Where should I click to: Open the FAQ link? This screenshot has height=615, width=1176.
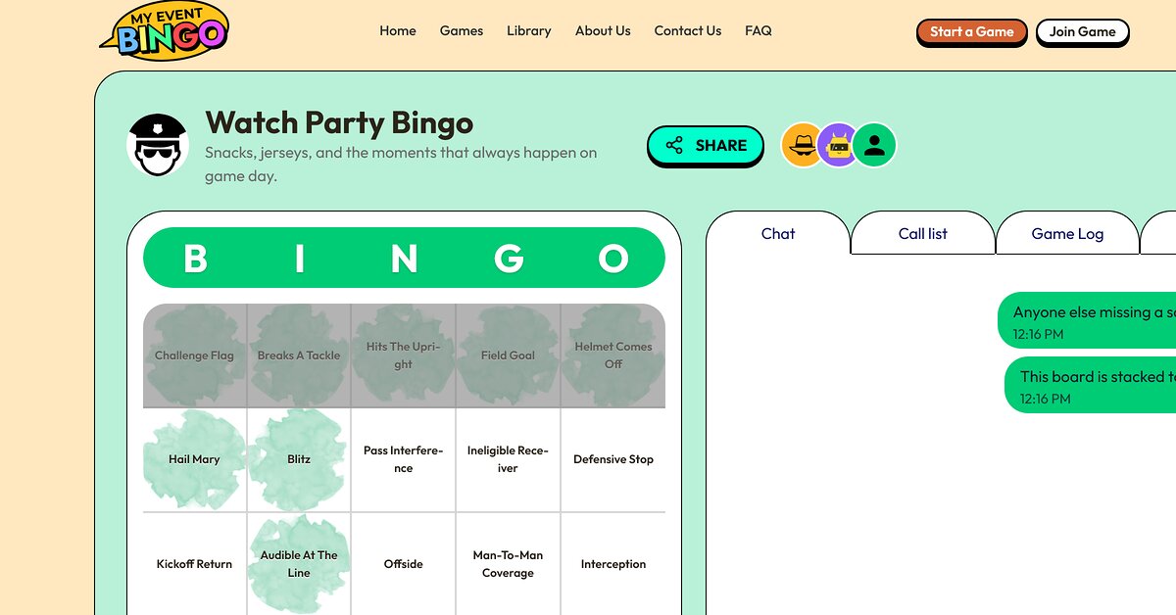[x=759, y=31]
